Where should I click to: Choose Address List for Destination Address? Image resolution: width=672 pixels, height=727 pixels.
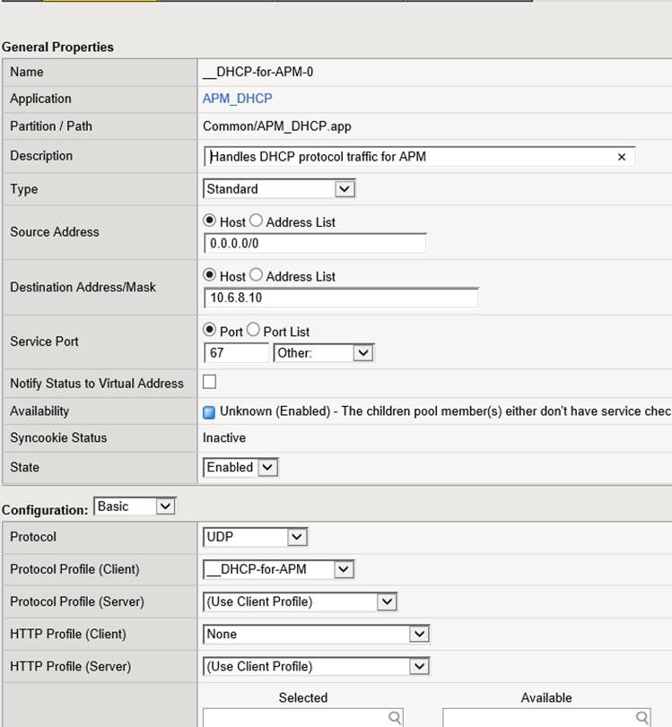click(x=256, y=275)
